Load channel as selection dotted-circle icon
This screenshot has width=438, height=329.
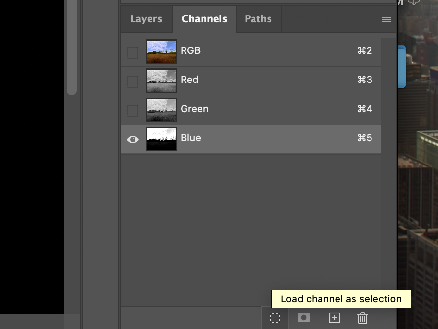275,318
